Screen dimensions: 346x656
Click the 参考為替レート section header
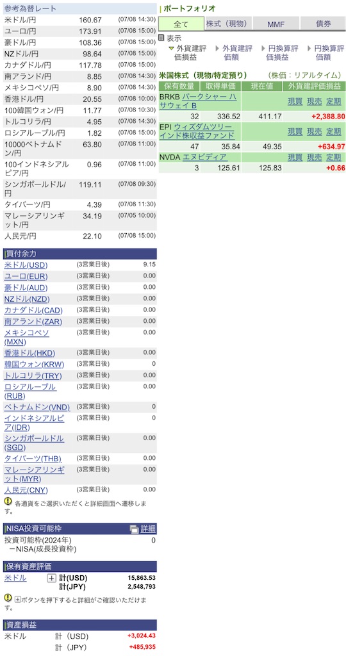point(80,8)
